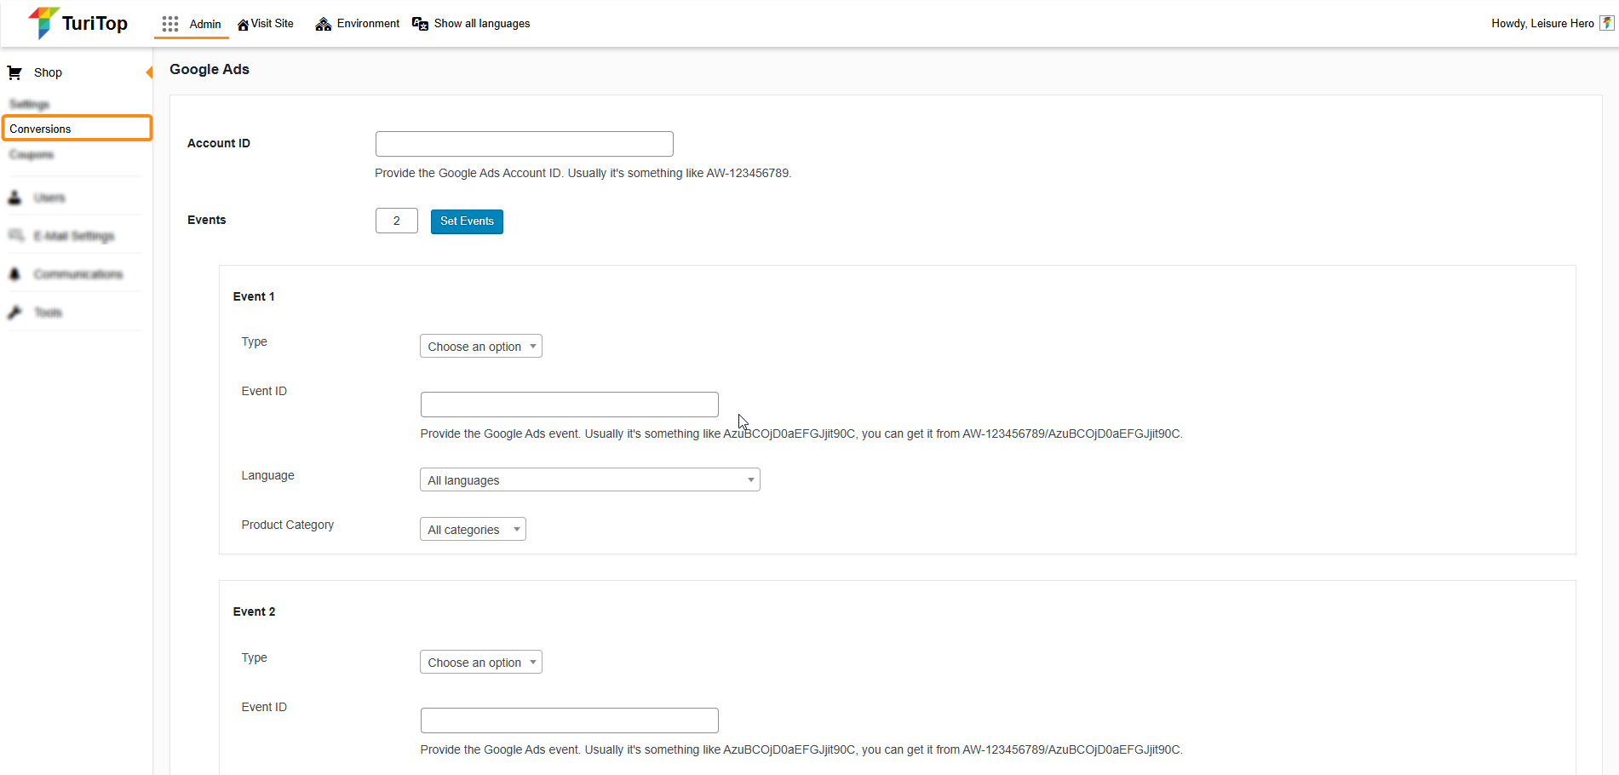Image resolution: width=1619 pixels, height=775 pixels.
Task: Click the Environment icon in top bar
Action: coord(323,24)
